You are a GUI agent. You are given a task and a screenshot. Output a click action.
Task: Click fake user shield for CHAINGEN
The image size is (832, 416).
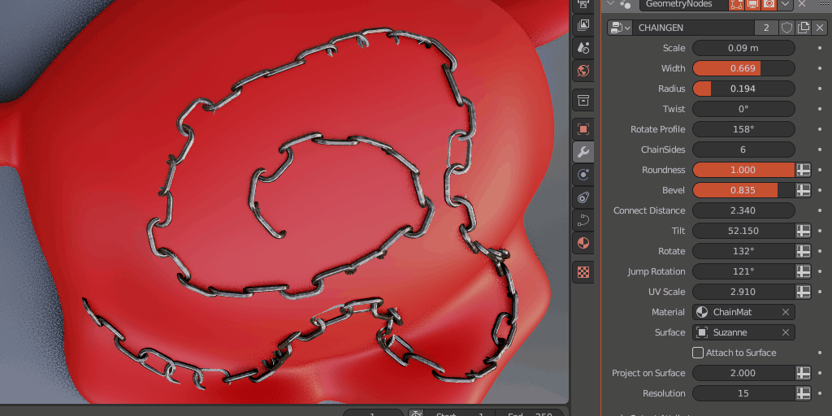click(786, 28)
